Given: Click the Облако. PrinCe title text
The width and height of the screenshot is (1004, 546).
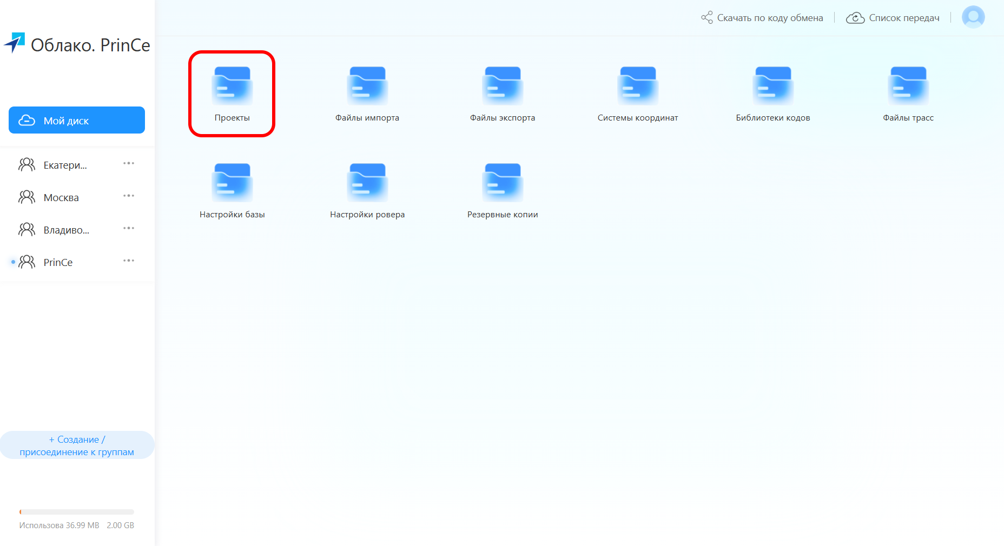Looking at the screenshot, I should tap(90, 45).
